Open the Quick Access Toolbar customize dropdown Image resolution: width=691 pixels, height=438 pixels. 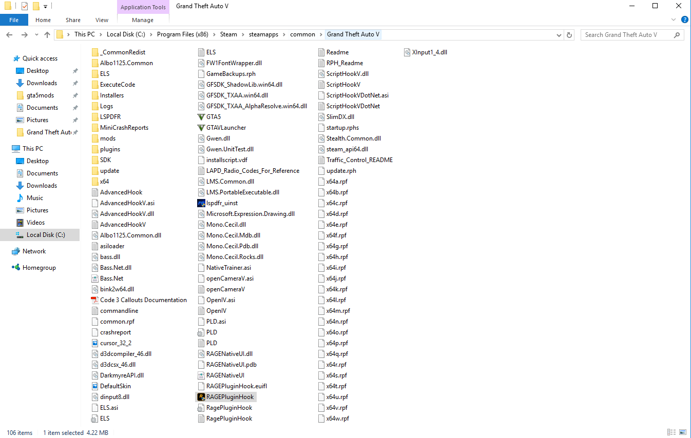point(45,7)
